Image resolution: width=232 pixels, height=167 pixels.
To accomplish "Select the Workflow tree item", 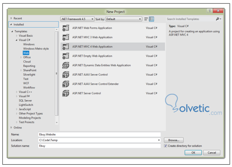I will pyautogui.click(x=29, y=87).
